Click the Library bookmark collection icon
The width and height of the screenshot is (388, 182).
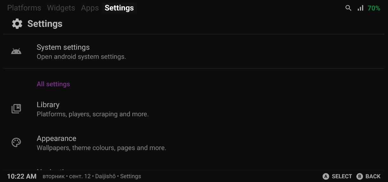tap(16, 109)
